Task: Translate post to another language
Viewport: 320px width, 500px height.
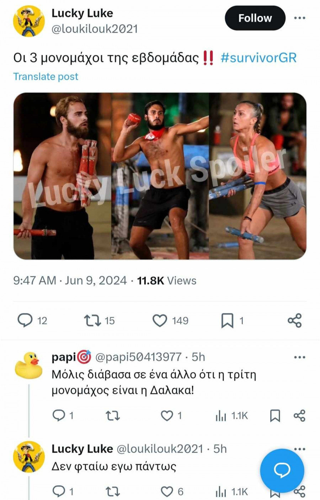Action: (x=46, y=77)
